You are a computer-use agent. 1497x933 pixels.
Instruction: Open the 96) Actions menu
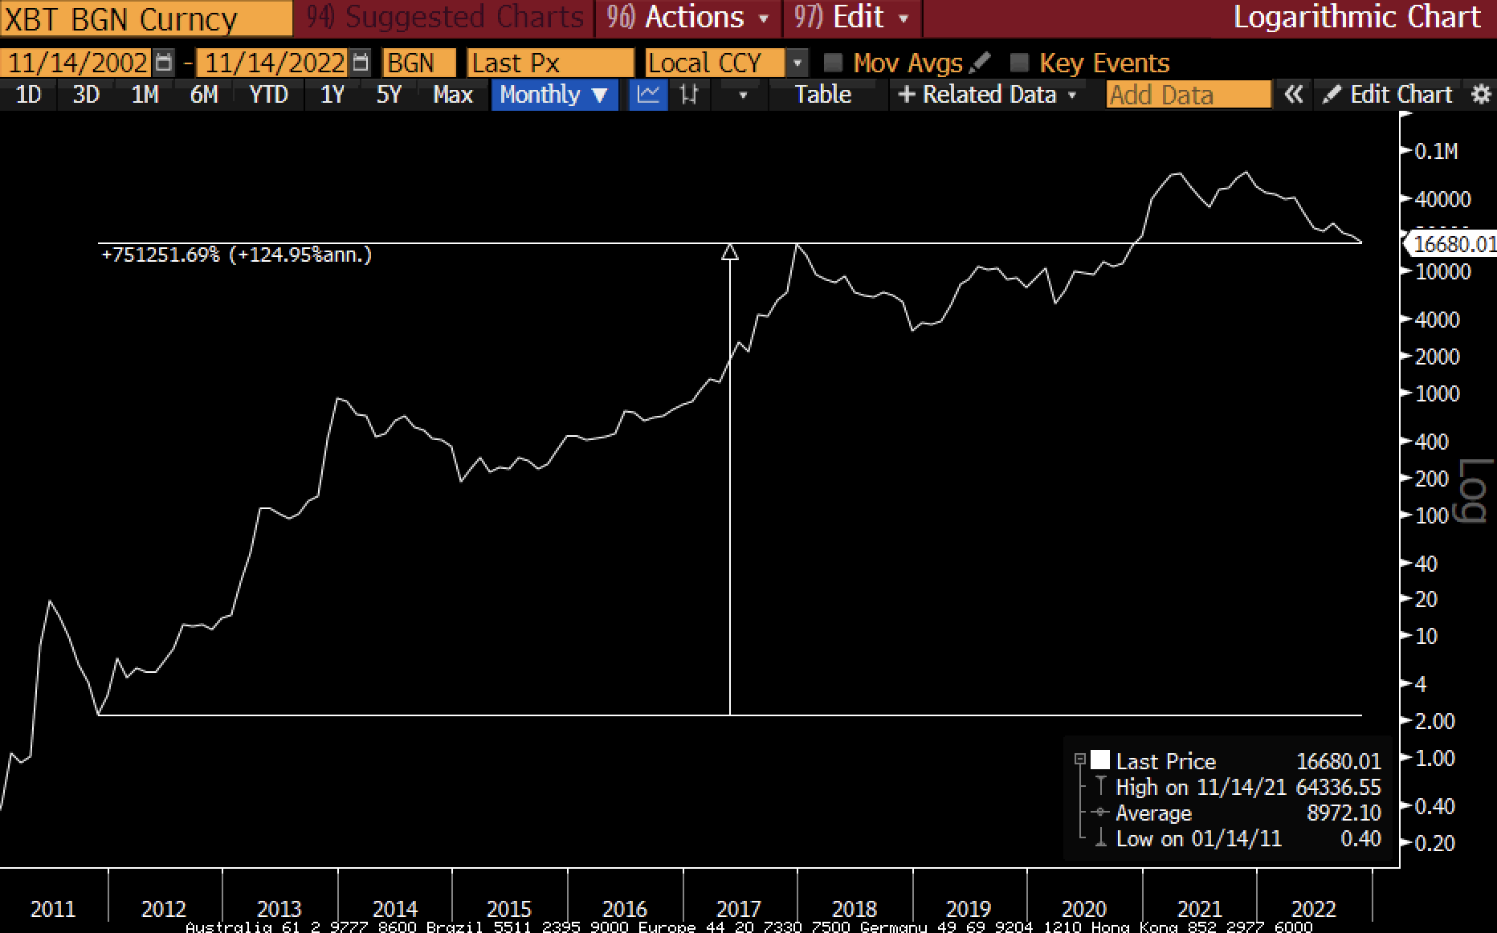click(x=688, y=18)
